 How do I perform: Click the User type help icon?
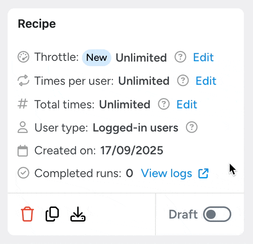[x=192, y=127]
